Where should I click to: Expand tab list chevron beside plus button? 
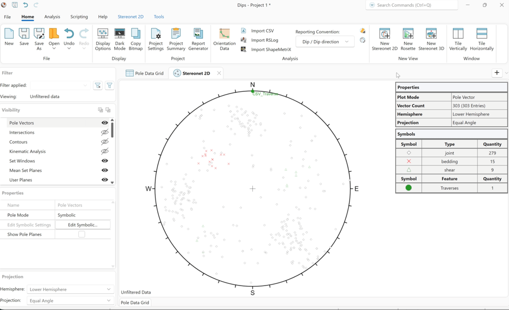(x=506, y=73)
